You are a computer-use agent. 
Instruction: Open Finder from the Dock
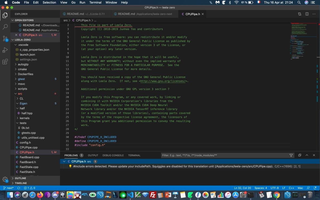tap(10, 195)
